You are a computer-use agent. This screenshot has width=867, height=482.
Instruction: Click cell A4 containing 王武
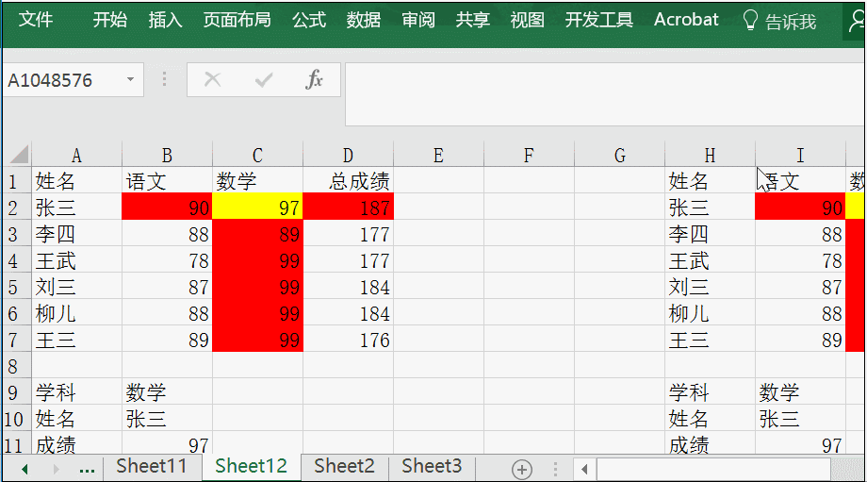point(76,260)
